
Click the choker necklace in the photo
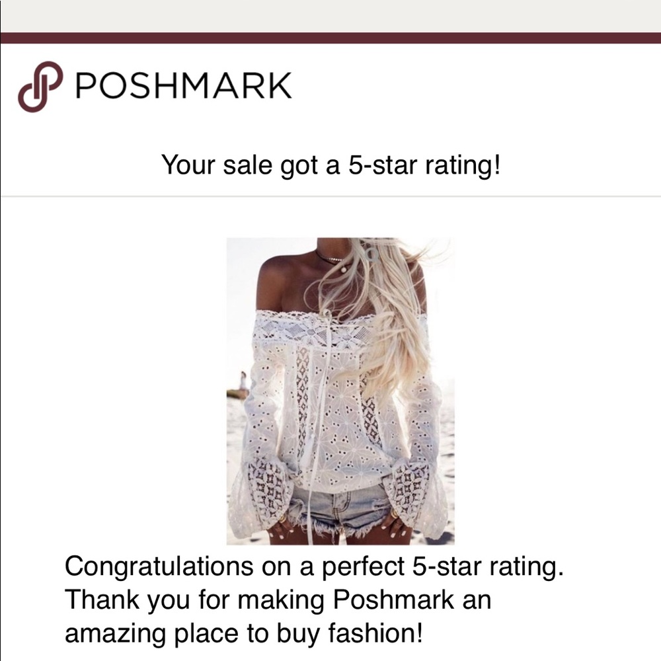(330, 257)
